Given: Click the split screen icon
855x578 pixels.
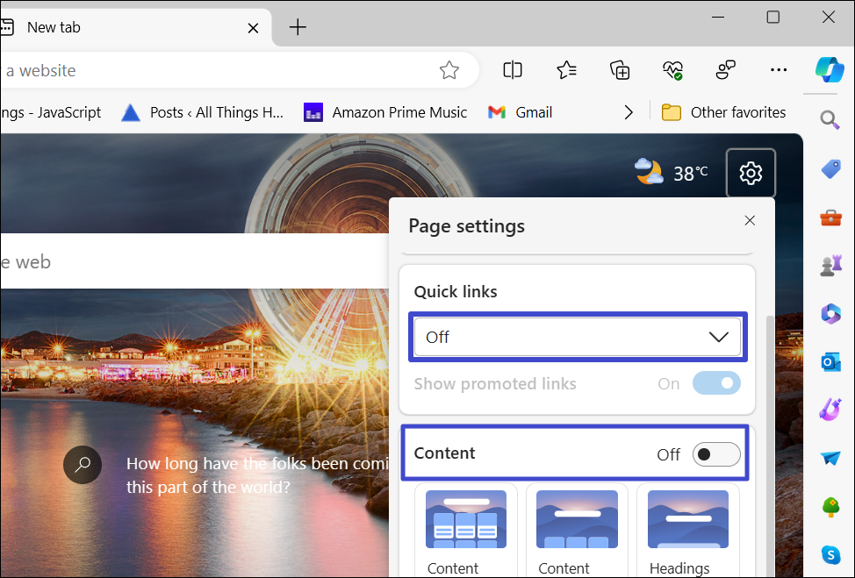Looking at the screenshot, I should [x=513, y=70].
